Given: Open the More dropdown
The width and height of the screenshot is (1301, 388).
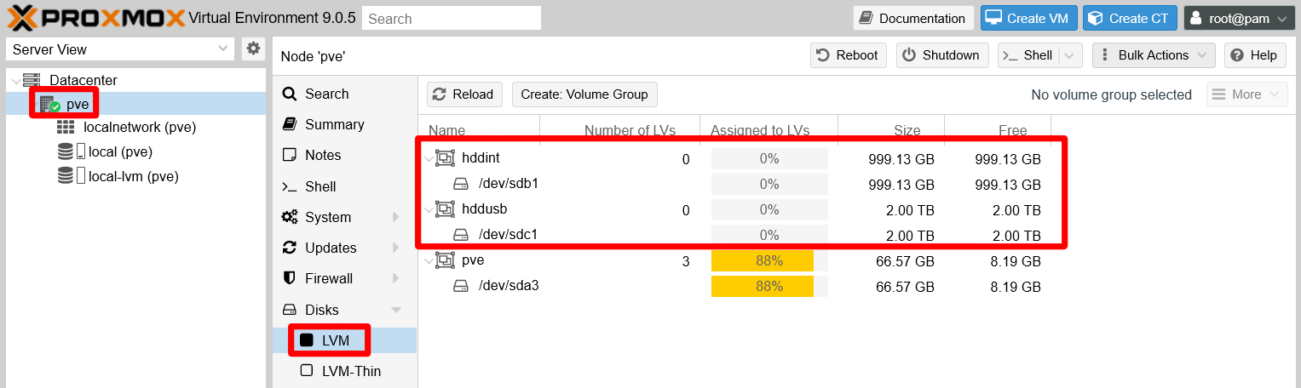Looking at the screenshot, I should (x=1246, y=94).
